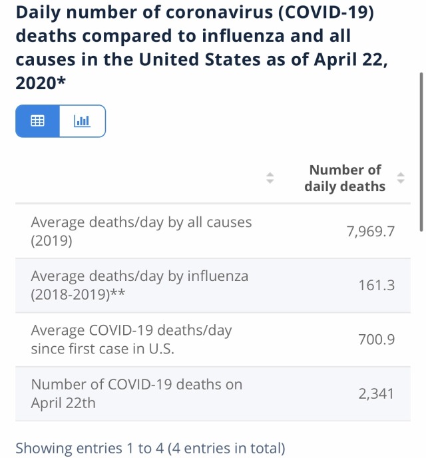
Task: Sort by Number of daily deaths arrows
Action: pos(401,178)
